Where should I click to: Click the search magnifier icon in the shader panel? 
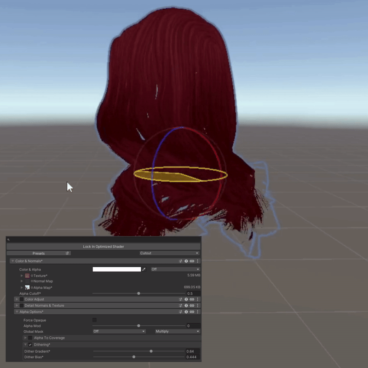coord(9,240)
